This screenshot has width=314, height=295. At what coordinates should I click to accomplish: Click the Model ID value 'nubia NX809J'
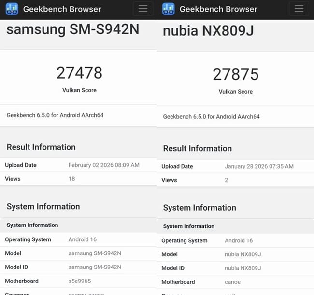coord(243,268)
